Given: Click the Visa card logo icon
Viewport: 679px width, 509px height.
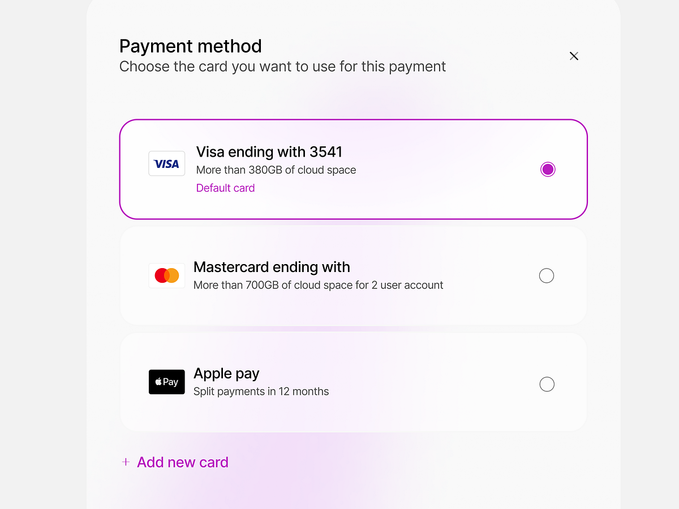Looking at the screenshot, I should tap(166, 163).
